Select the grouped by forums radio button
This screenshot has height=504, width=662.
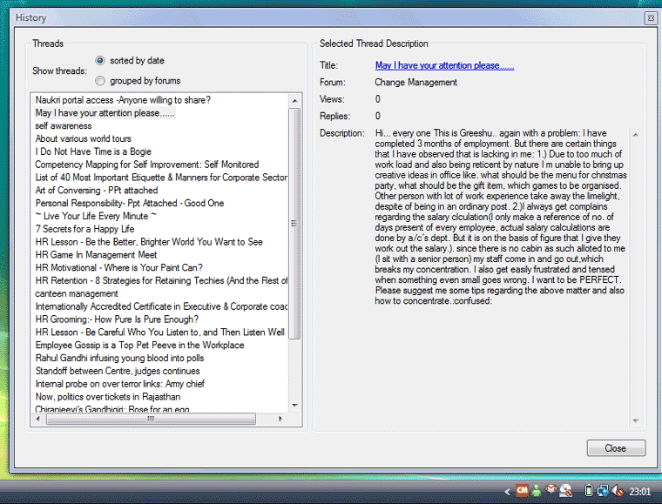pos(100,81)
